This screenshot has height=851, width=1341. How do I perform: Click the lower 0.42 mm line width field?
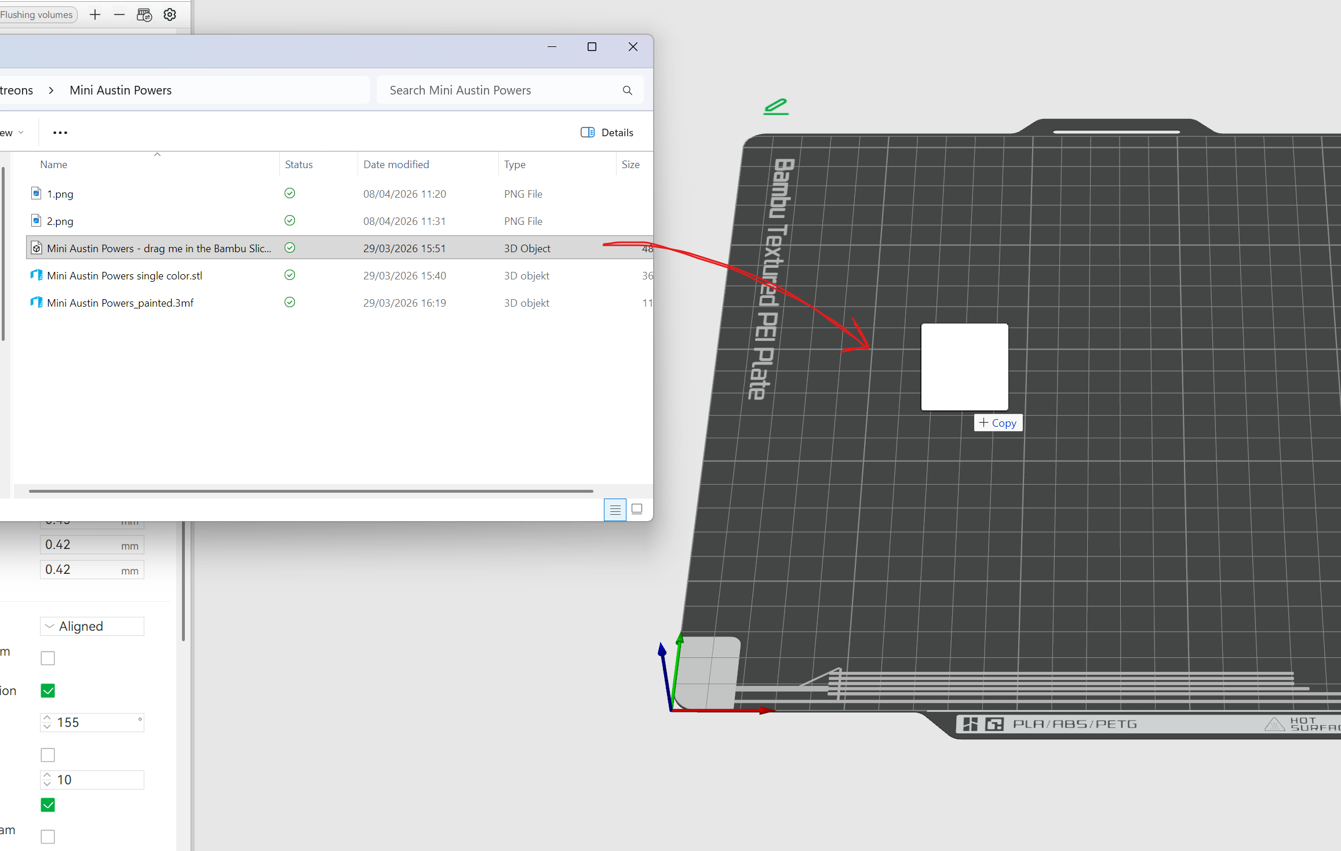click(92, 570)
